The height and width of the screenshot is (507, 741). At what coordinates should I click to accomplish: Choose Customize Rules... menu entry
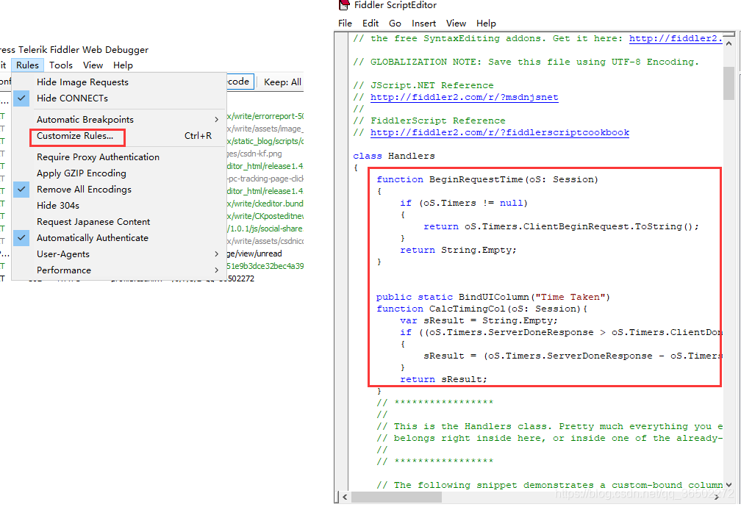coord(119,136)
